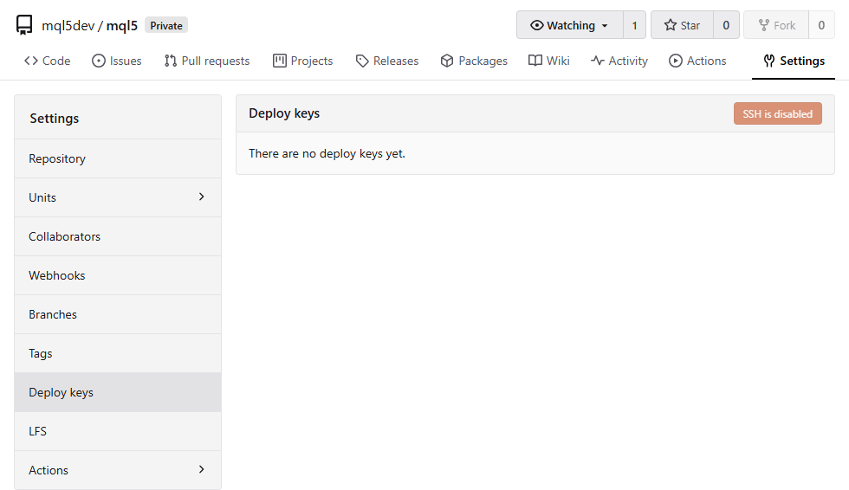Click the eye icon on Watching button
The image size is (849, 490).
point(536,25)
